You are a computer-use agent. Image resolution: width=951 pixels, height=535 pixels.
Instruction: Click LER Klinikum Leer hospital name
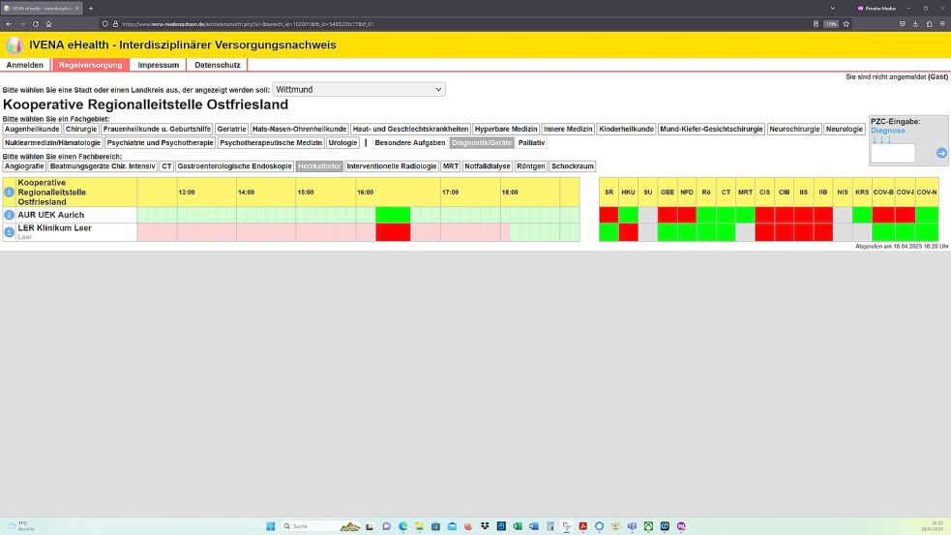click(x=54, y=228)
